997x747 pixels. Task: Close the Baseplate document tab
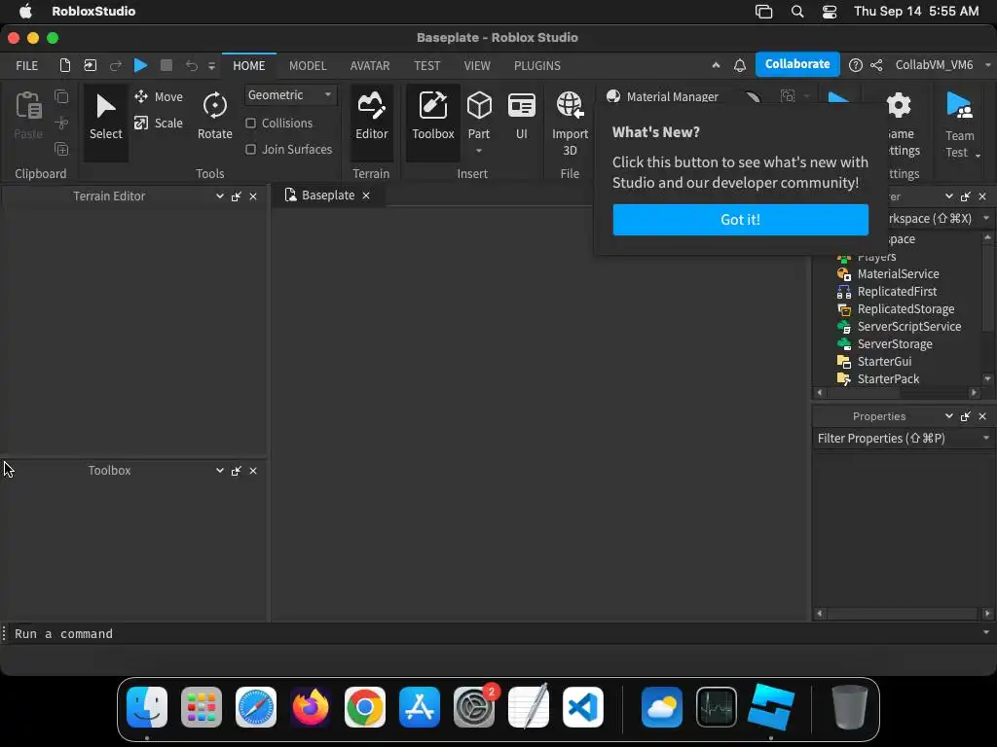point(366,196)
